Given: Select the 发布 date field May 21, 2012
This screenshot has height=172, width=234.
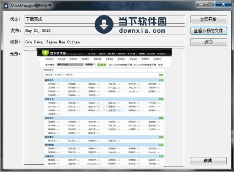Looking at the screenshot, I should [x=105, y=30].
